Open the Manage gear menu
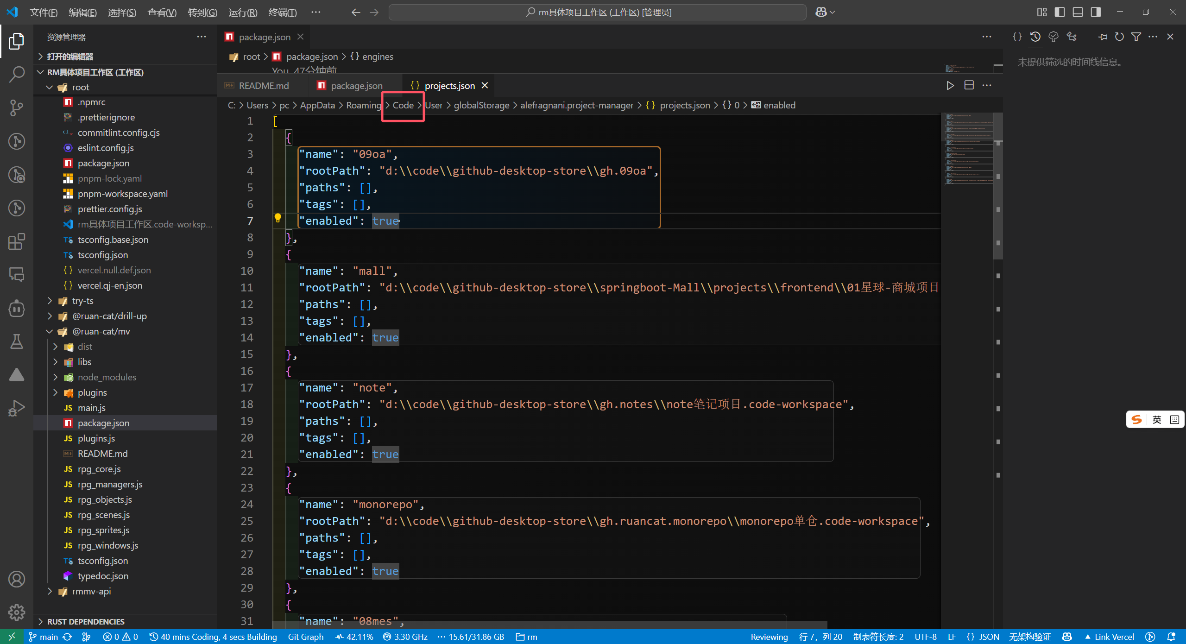Image resolution: width=1186 pixels, height=644 pixels. coord(17,612)
